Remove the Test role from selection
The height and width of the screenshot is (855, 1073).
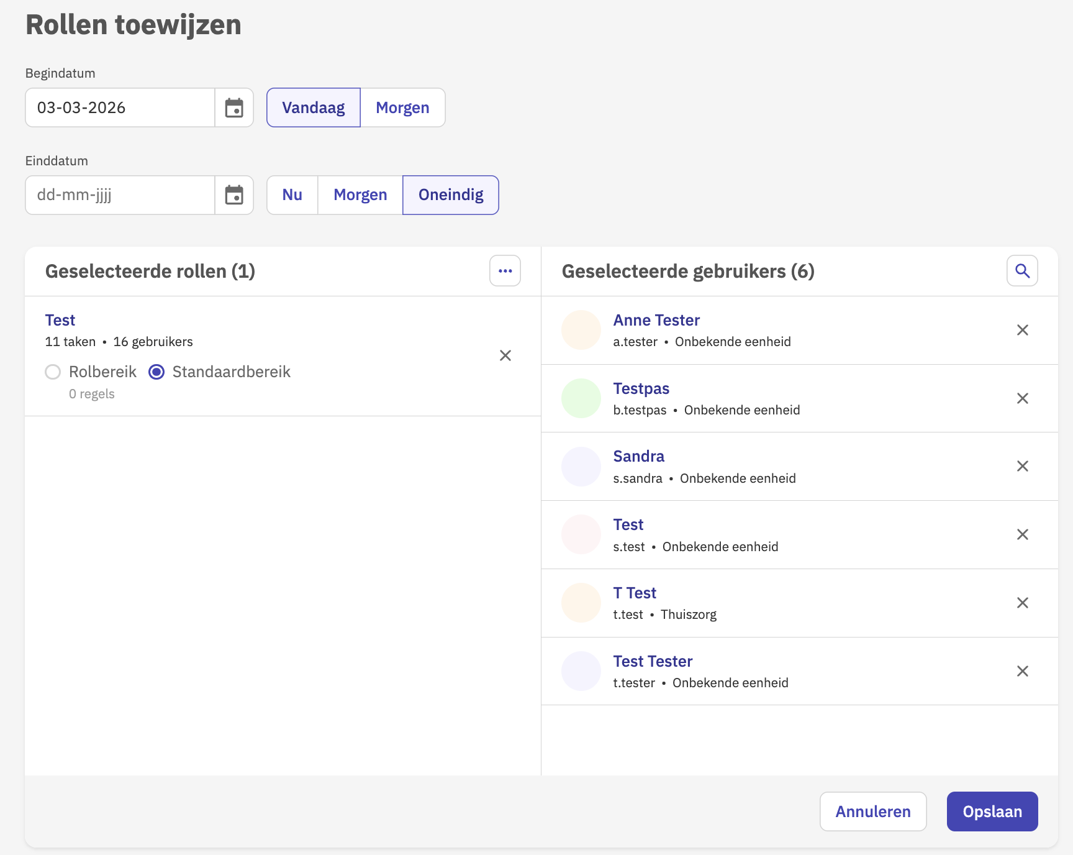tap(505, 355)
